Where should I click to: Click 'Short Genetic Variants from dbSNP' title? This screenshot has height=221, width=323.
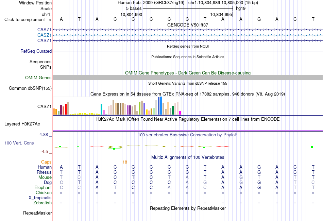[188, 83]
